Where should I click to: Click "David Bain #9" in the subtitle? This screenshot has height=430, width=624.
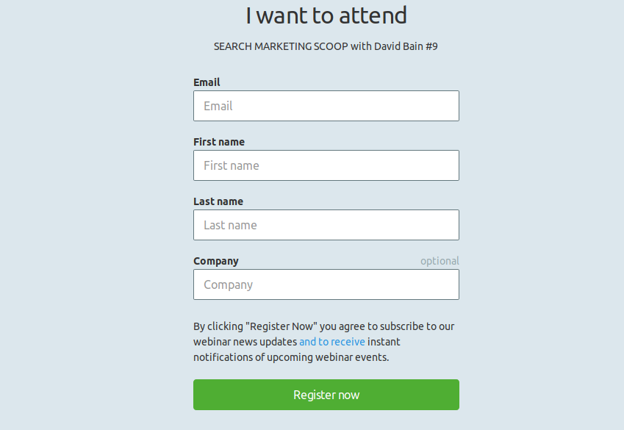[x=406, y=46]
